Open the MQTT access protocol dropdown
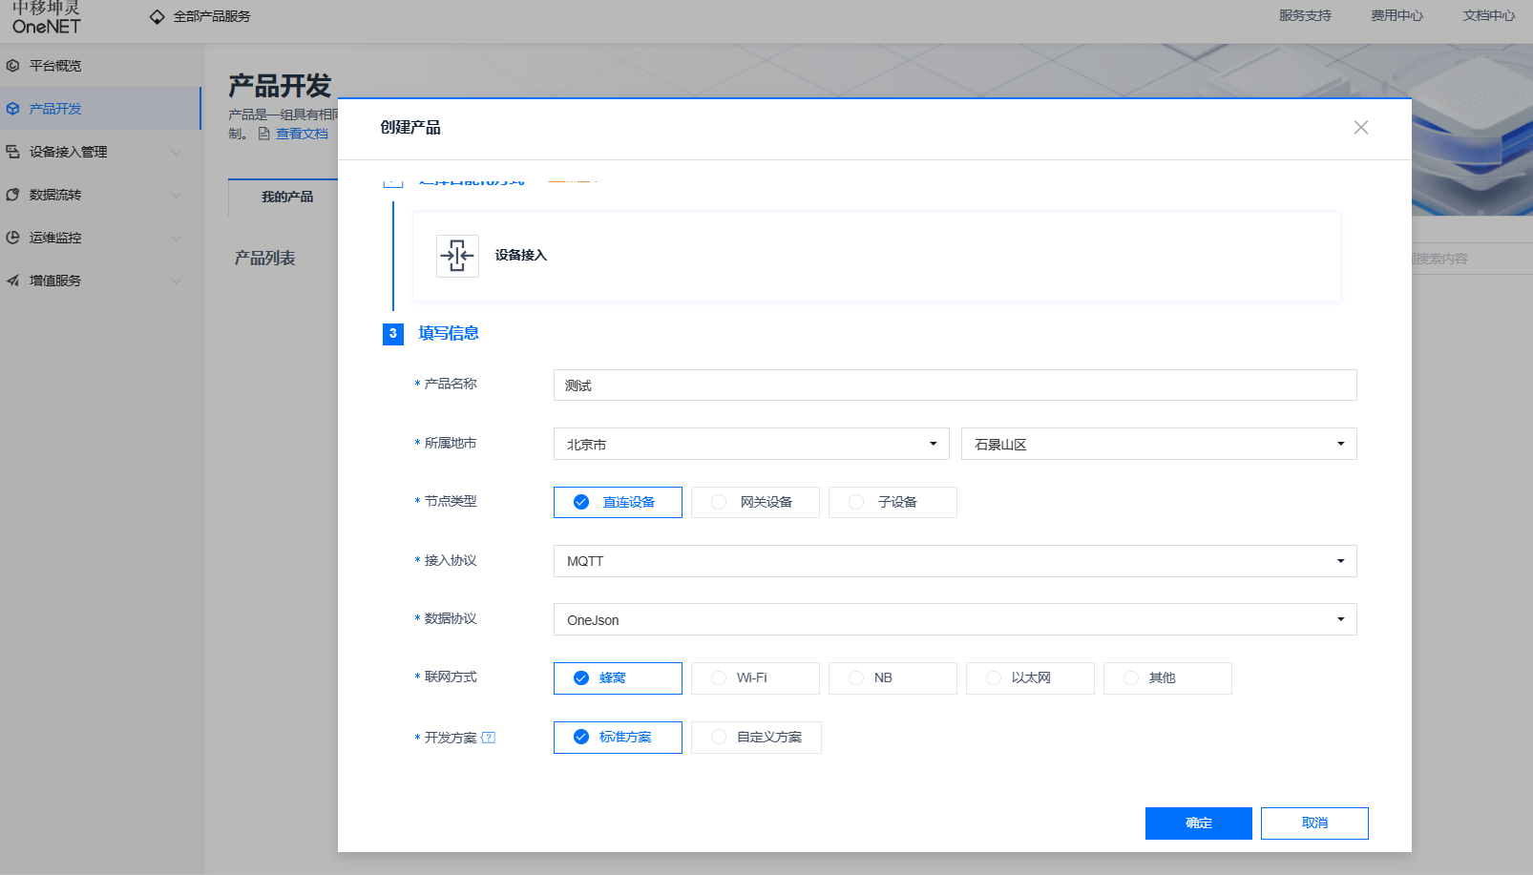The image size is (1533, 875). point(955,561)
